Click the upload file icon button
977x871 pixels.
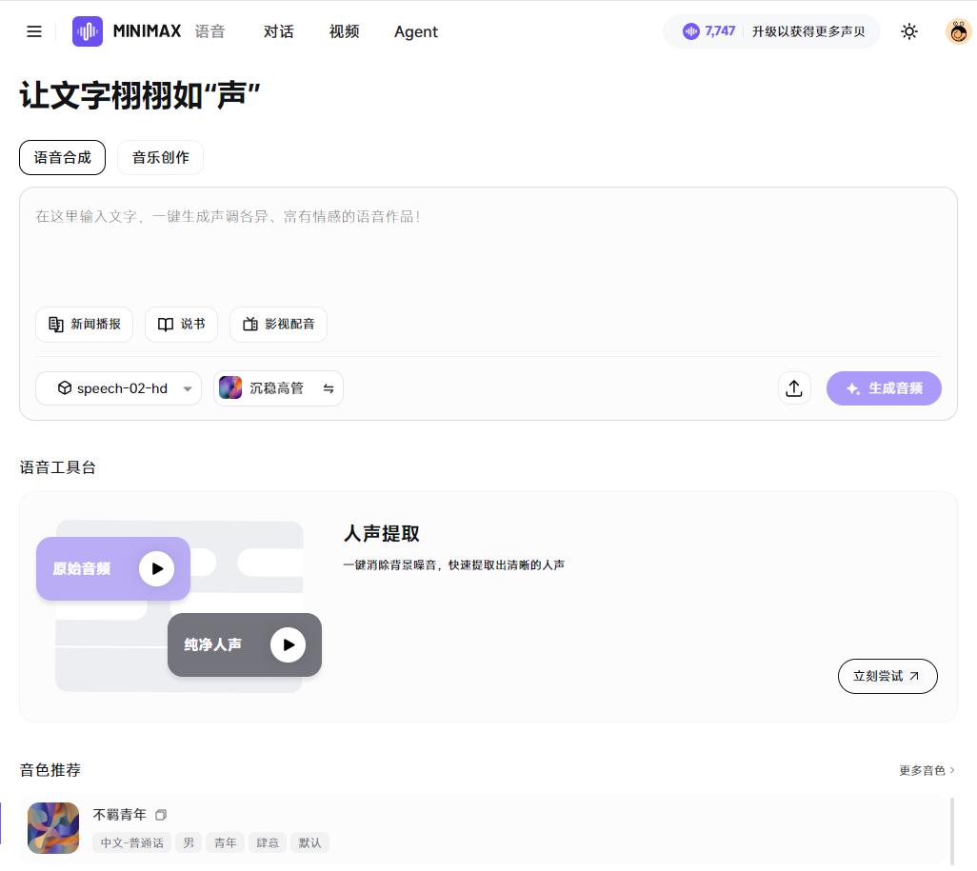pos(794,388)
